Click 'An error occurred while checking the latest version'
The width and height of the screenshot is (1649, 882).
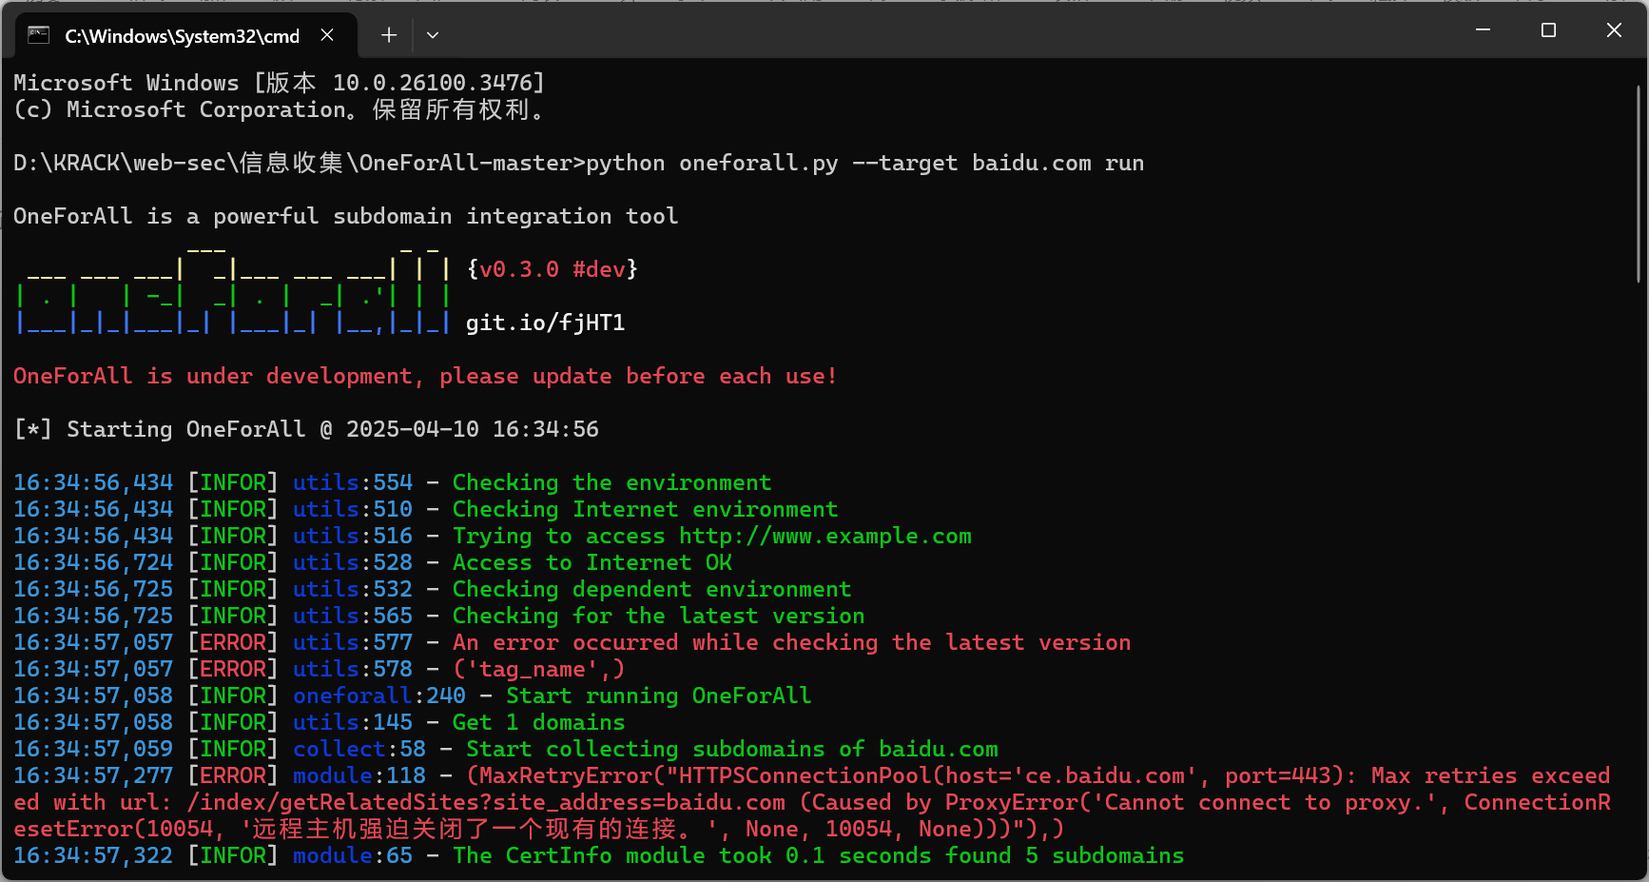pos(791,642)
